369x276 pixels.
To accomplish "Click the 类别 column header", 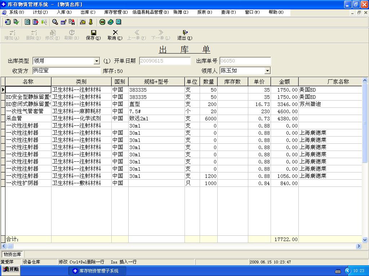I will pos(81,82).
